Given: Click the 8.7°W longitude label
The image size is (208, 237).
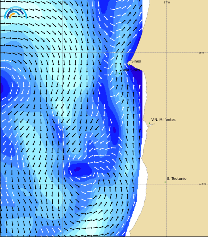Looking at the screenshot, I should coord(167,2).
